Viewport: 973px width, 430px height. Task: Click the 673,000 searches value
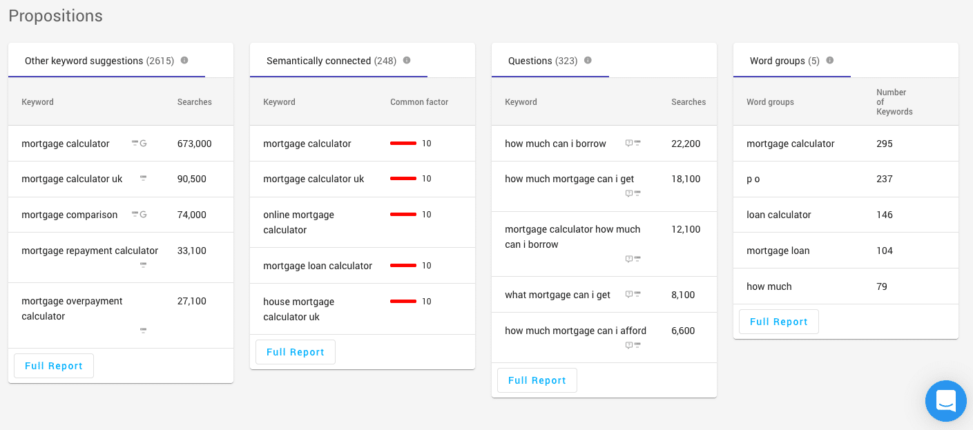point(195,144)
